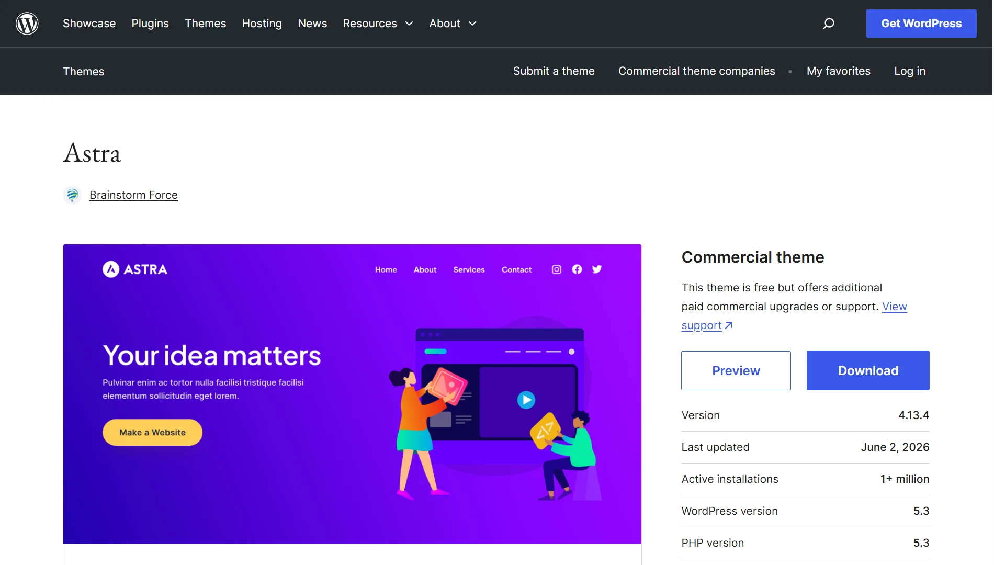The height and width of the screenshot is (565, 994).
Task: Click the Instagram icon in the Astra preview
Action: point(557,269)
